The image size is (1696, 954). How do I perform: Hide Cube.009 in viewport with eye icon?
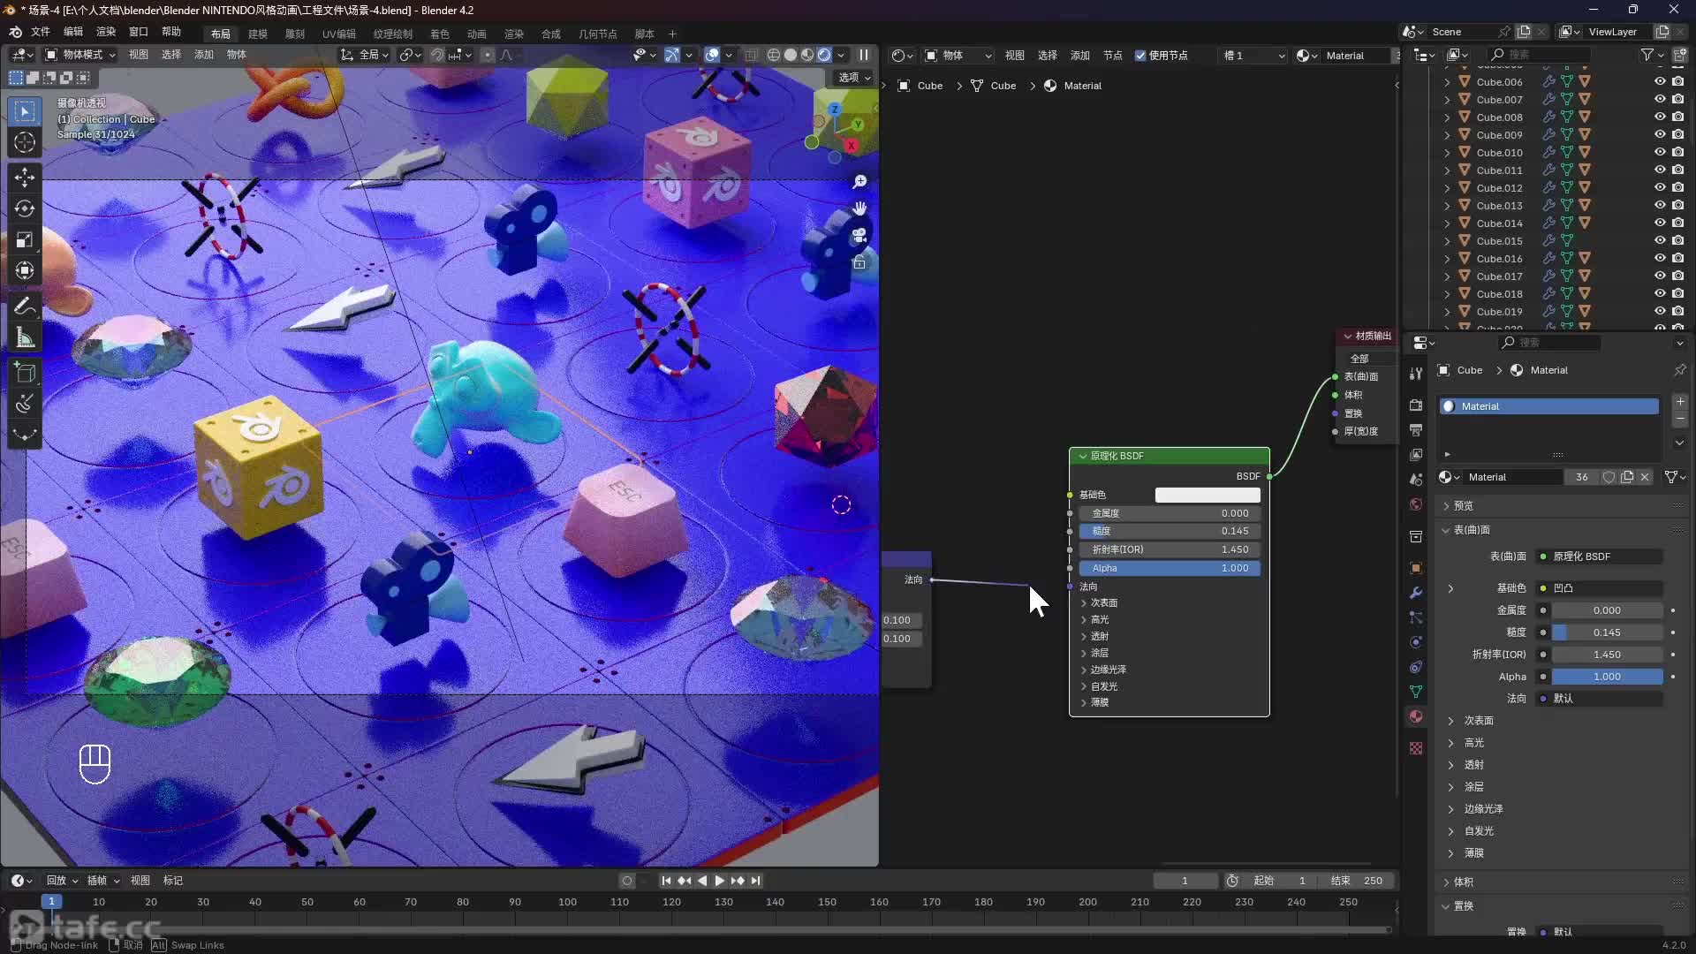pyautogui.click(x=1660, y=134)
